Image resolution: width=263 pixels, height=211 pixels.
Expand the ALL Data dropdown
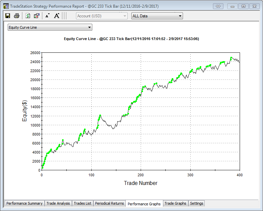coord(157,16)
